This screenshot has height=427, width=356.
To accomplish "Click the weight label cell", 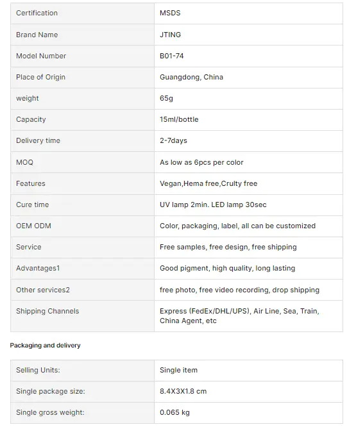I will click(x=82, y=98).
